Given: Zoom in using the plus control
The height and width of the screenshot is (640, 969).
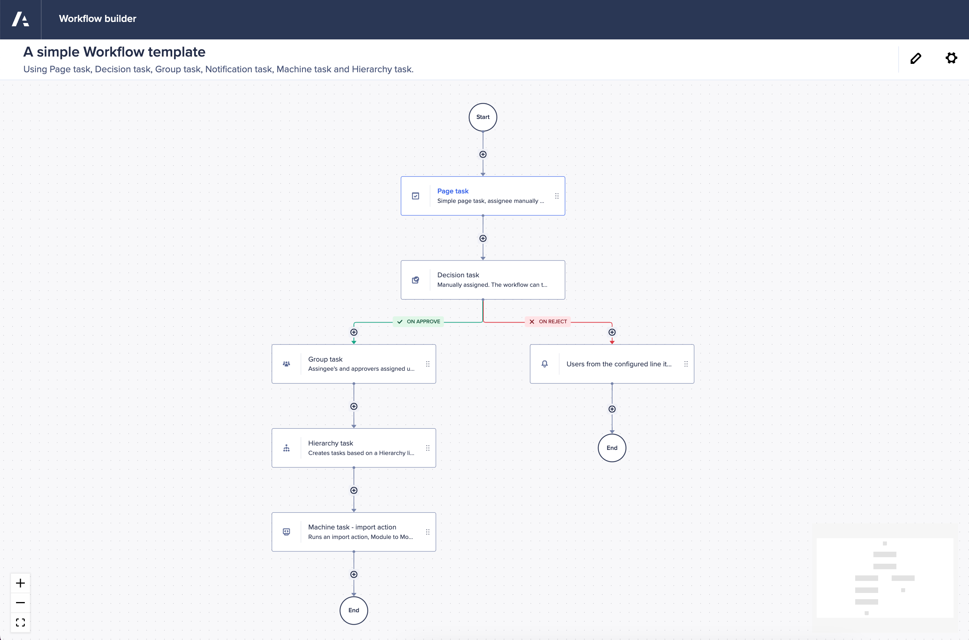Looking at the screenshot, I should click(x=20, y=583).
